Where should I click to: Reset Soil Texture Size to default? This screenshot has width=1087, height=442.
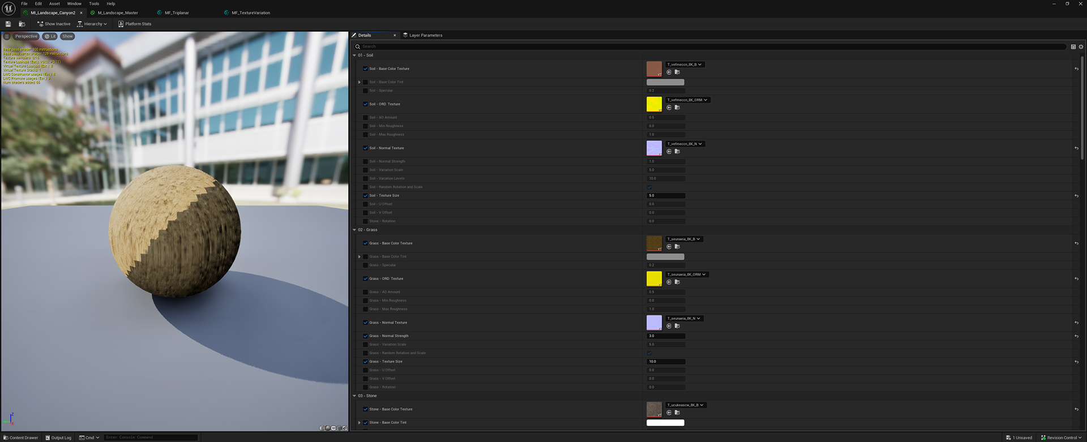(1076, 196)
